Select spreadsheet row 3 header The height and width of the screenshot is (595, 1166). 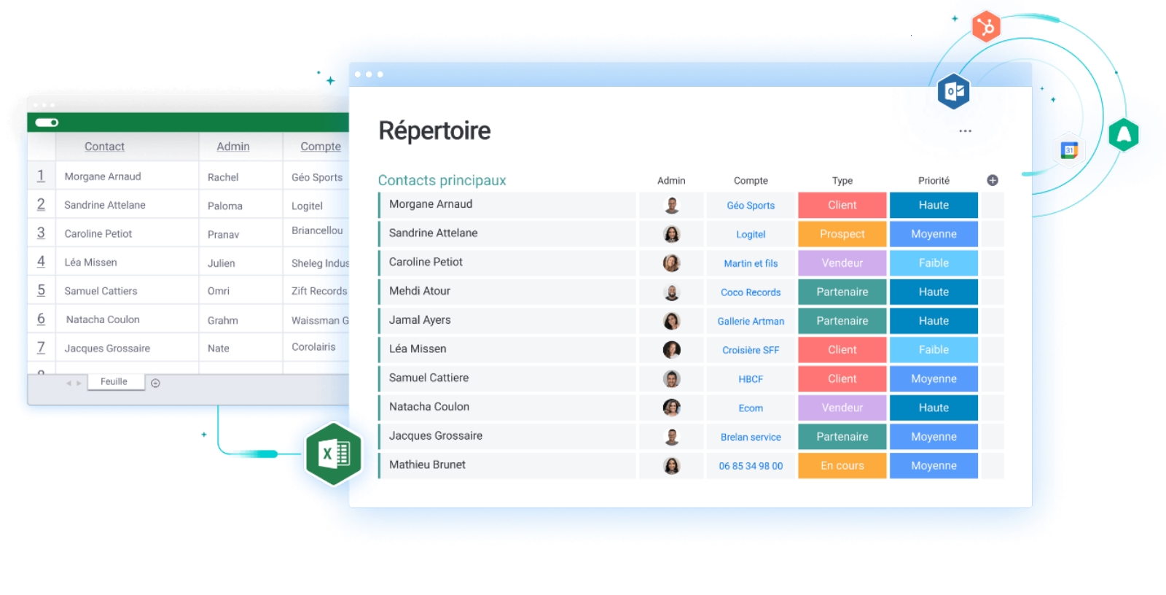point(41,233)
